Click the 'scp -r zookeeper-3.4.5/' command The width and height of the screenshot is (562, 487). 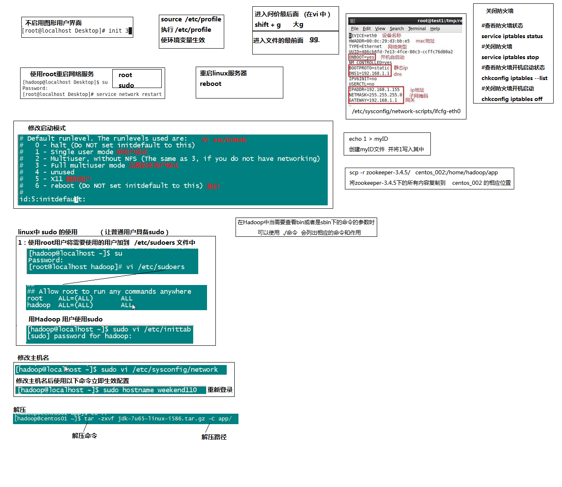[x=380, y=173]
